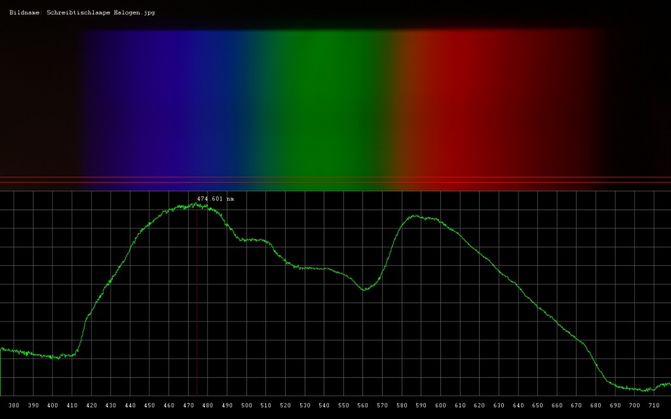Screen dimensions: 671x419
Task: Click the "580" wavelength axis label
Action: (402, 405)
